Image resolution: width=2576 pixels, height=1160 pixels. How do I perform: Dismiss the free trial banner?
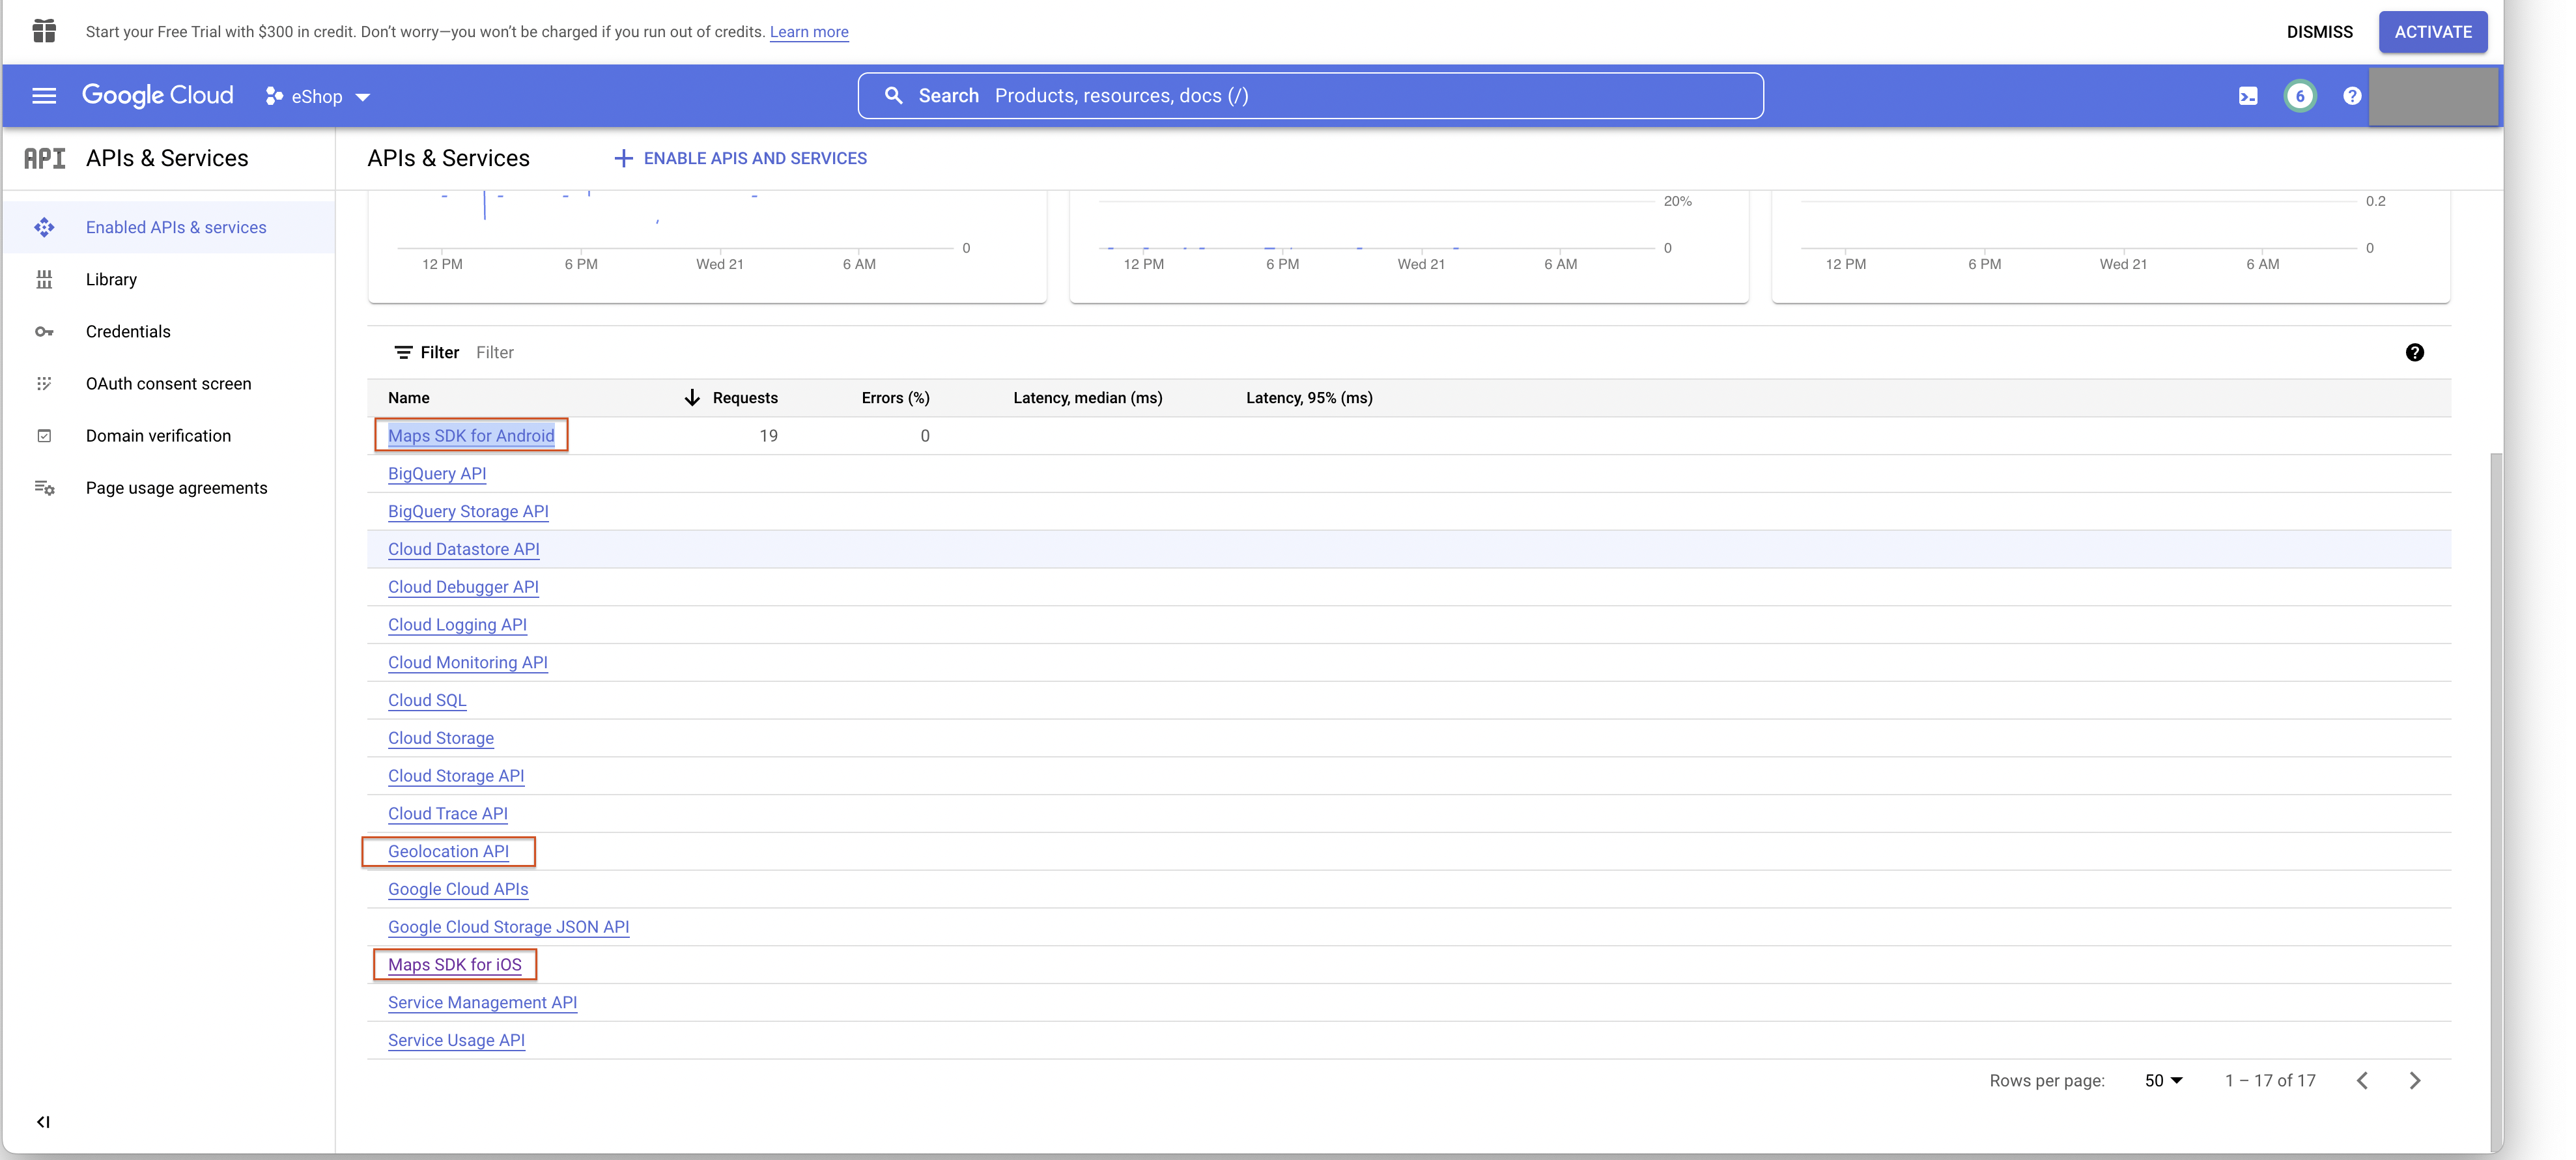pos(2319,32)
